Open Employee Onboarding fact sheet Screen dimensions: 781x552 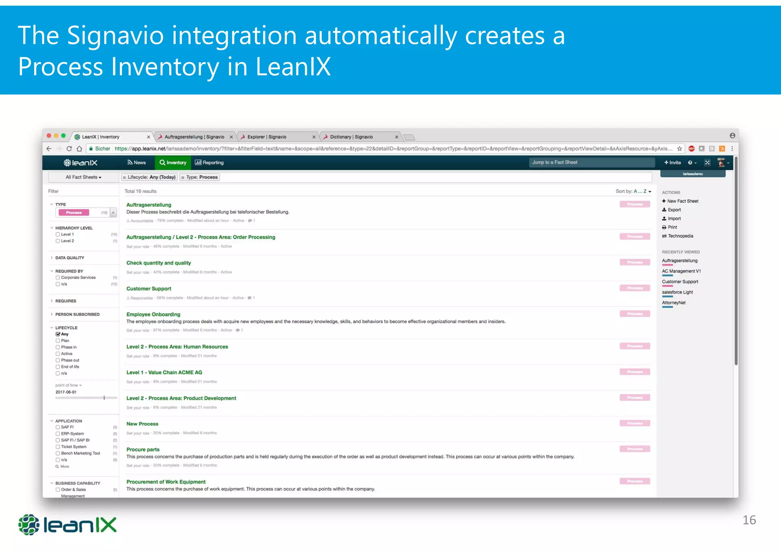(153, 315)
